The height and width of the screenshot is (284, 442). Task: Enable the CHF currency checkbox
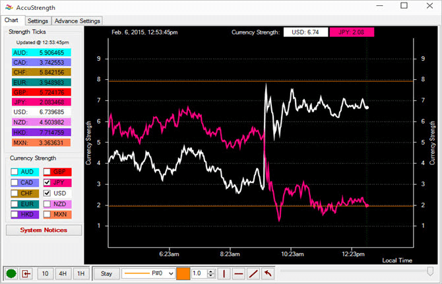click(x=15, y=194)
